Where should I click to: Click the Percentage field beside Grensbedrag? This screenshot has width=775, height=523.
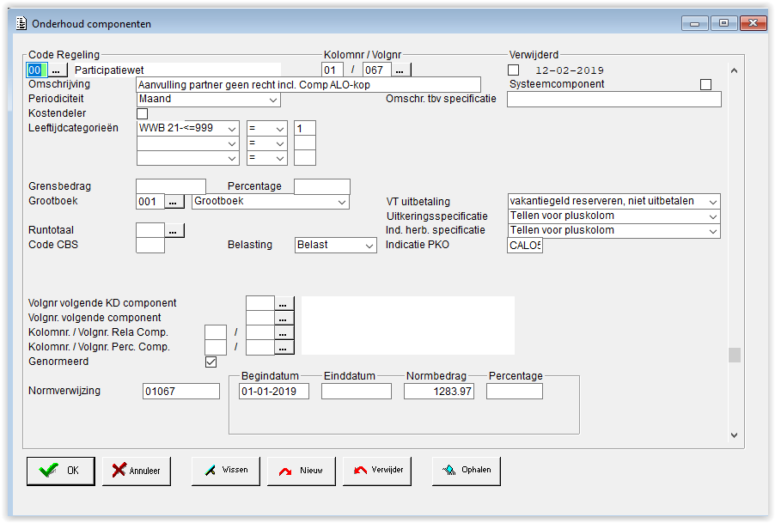[322, 186]
